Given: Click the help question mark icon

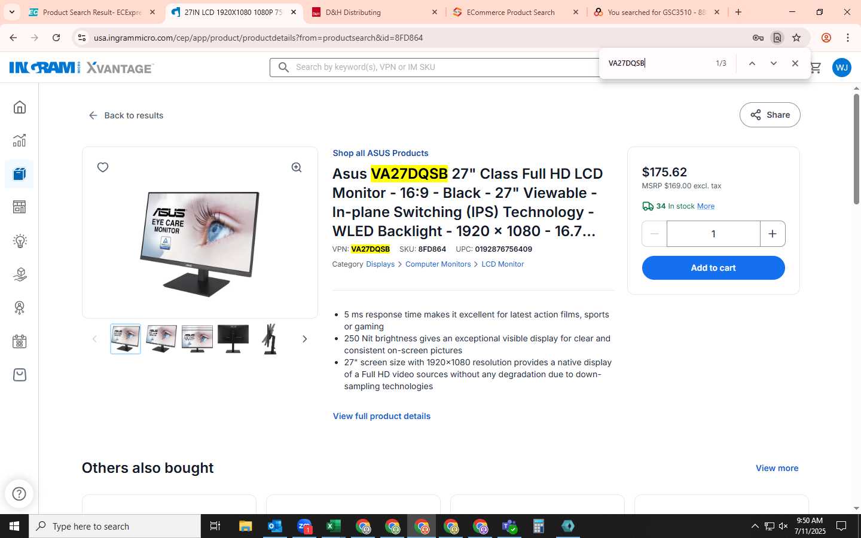Looking at the screenshot, I should click(x=19, y=494).
